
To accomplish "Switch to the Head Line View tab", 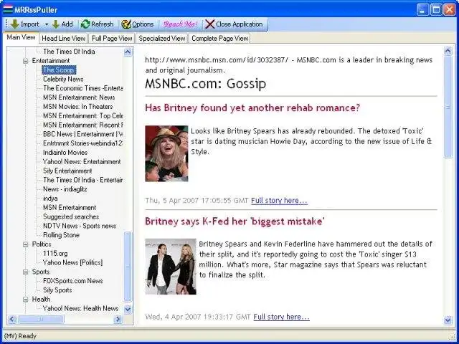I will 63,38.
